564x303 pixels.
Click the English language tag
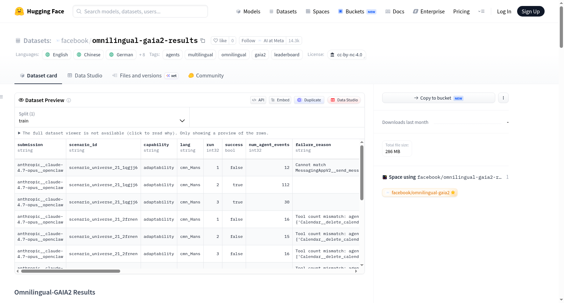pos(57,55)
